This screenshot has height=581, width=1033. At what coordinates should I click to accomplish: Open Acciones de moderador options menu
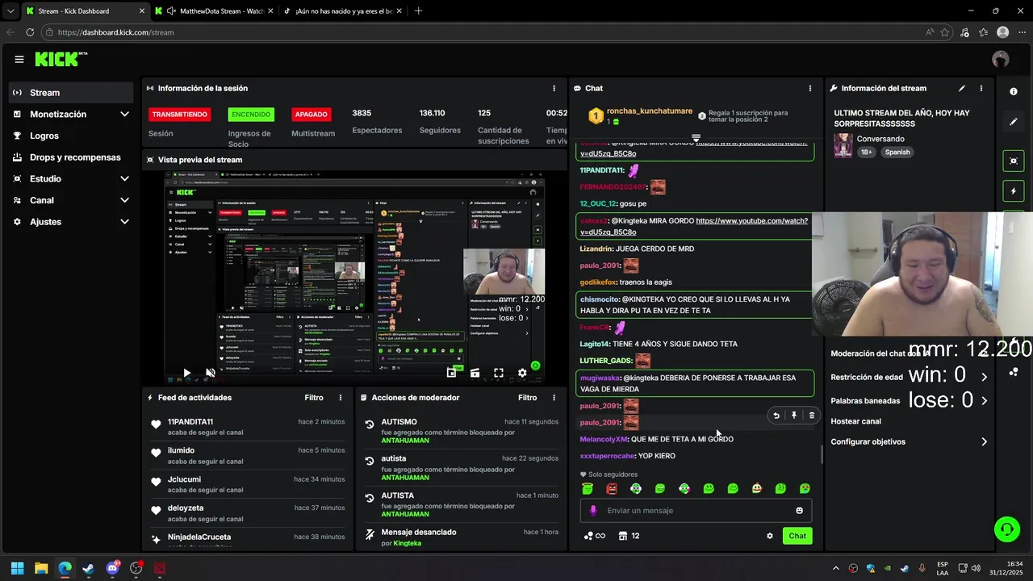554,398
